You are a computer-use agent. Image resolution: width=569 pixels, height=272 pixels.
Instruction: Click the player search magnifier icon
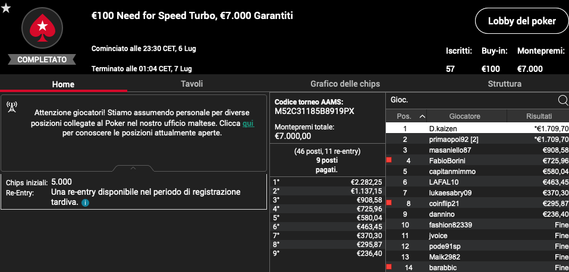pyautogui.click(x=563, y=100)
